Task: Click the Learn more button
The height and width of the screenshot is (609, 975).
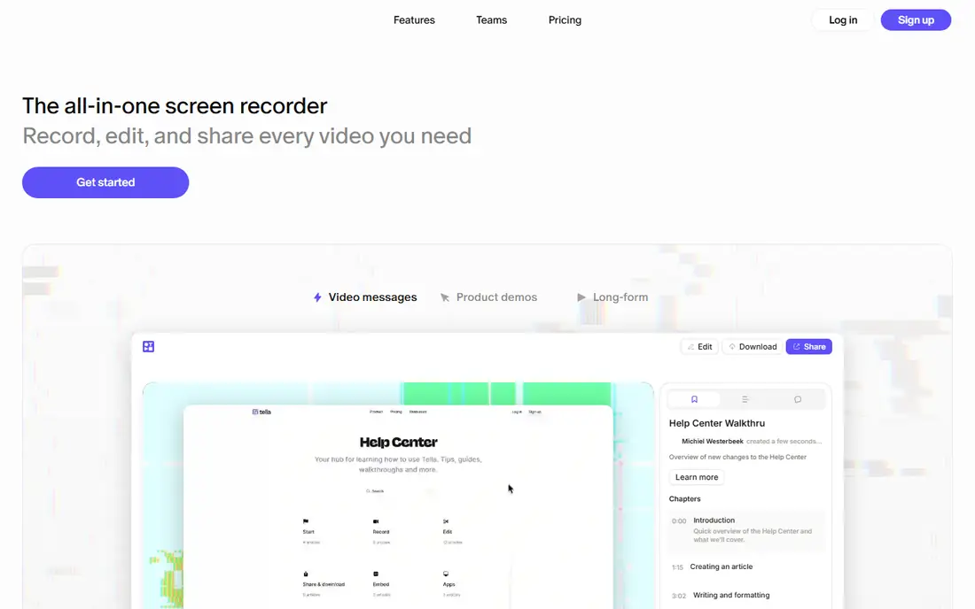Action: [x=697, y=477]
